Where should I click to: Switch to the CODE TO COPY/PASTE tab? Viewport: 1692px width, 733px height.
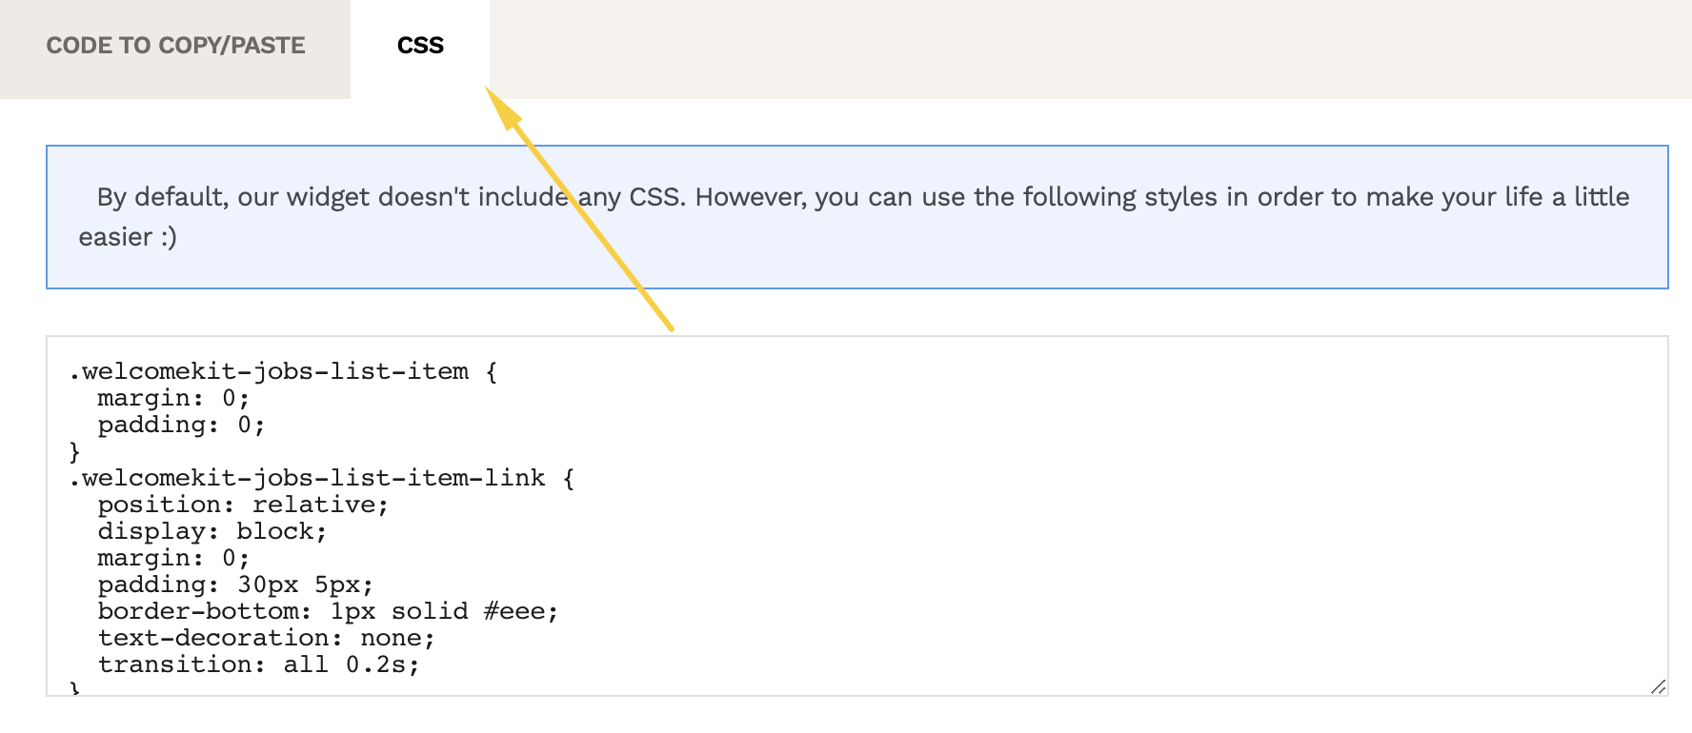pyautogui.click(x=175, y=46)
